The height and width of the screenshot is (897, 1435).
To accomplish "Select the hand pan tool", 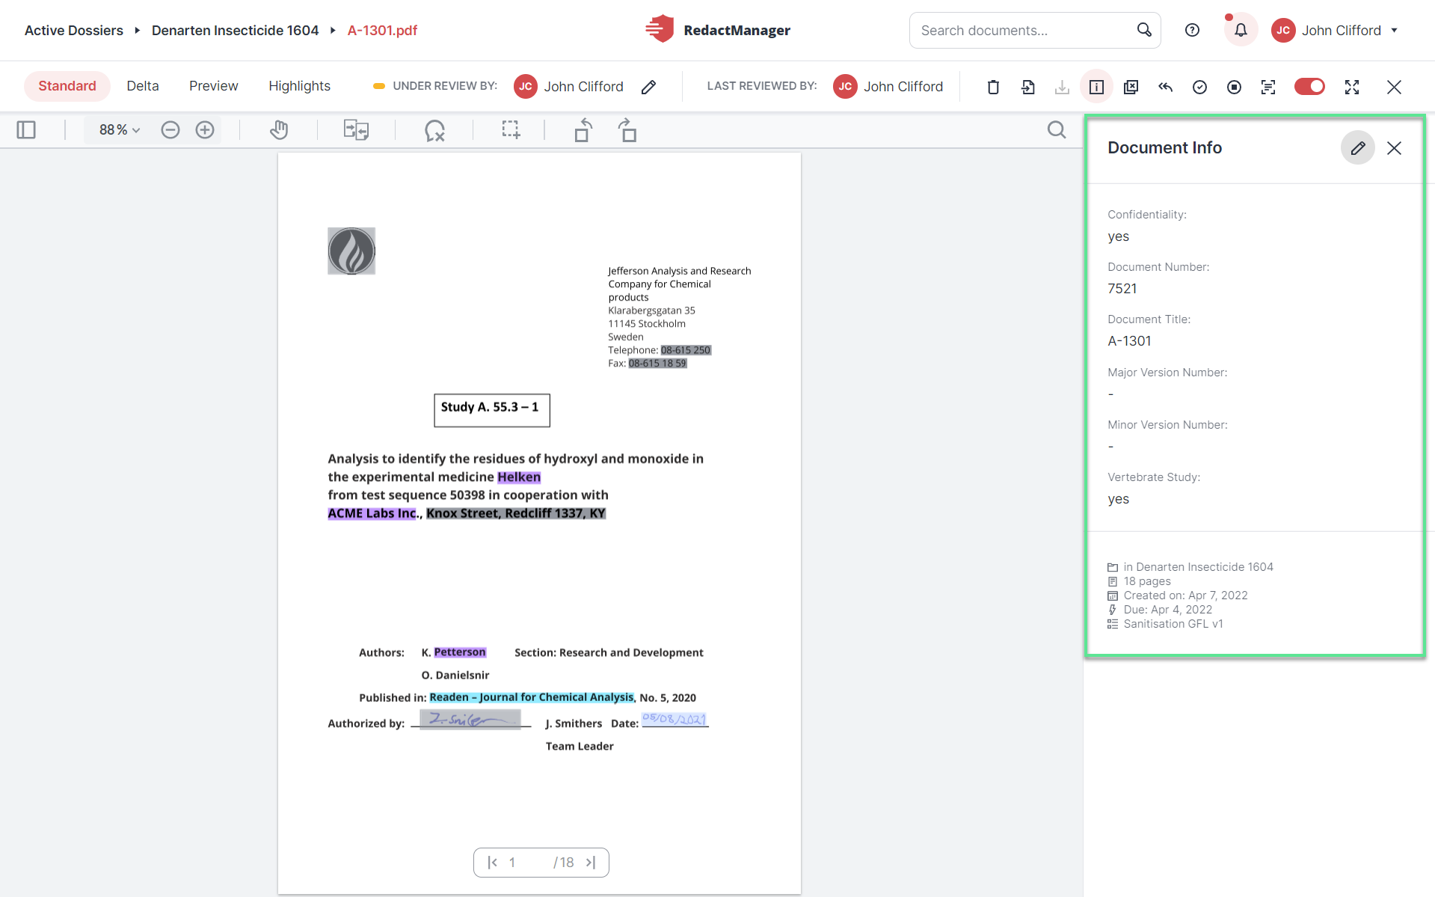I will [x=279, y=130].
